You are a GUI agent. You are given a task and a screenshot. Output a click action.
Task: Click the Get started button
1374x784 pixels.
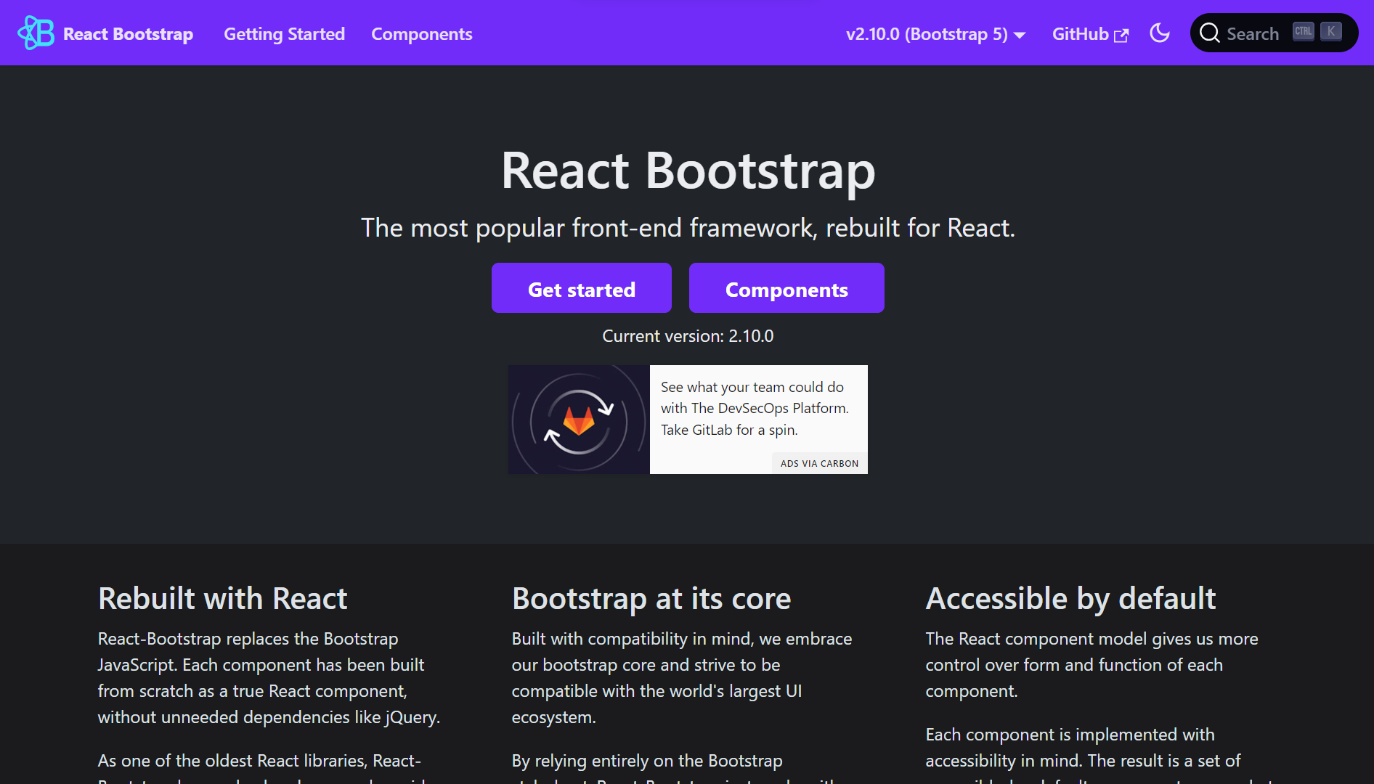click(x=581, y=288)
